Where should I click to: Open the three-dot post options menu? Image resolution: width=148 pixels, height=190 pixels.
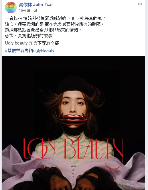point(140,4)
